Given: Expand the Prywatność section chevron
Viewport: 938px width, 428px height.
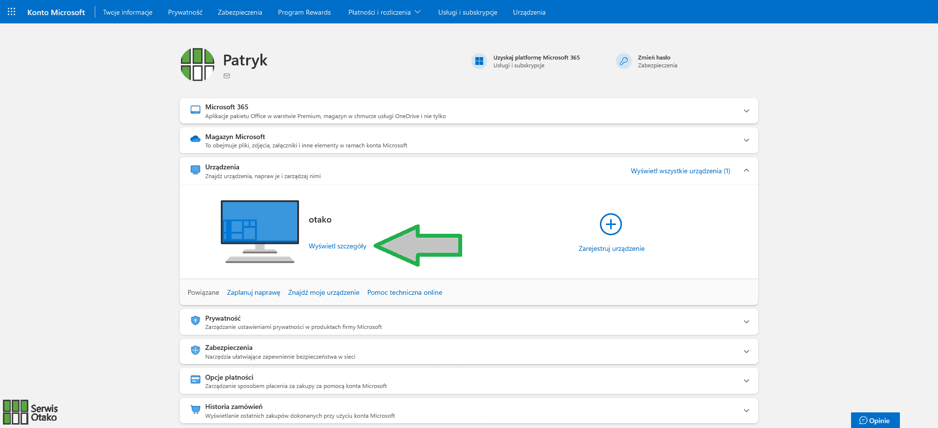Looking at the screenshot, I should (x=746, y=322).
